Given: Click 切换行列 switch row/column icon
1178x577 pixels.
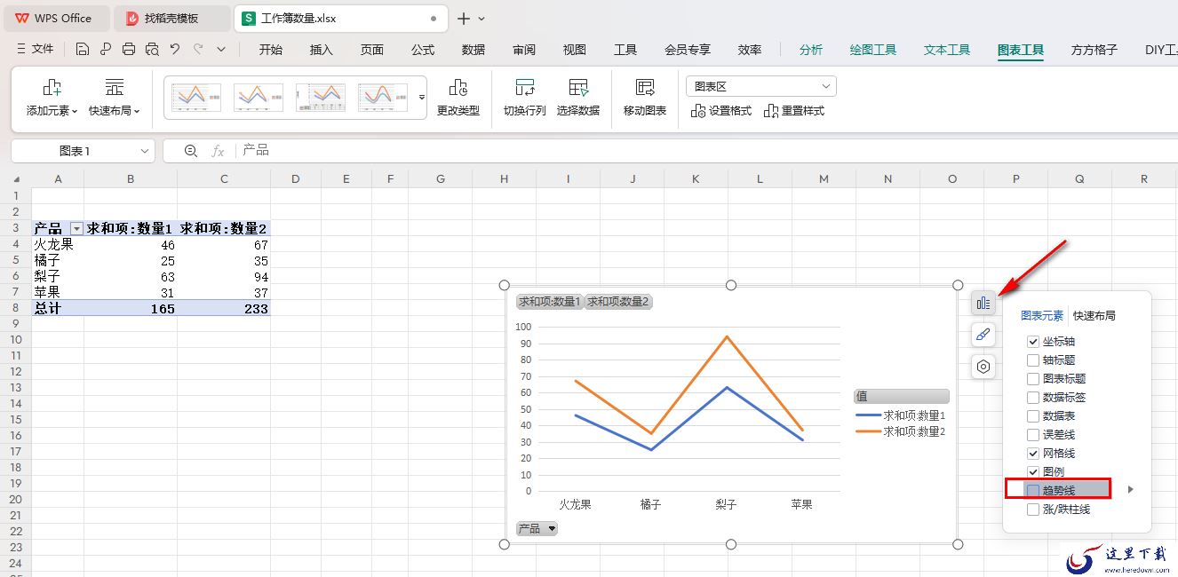Looking at the screenshot, I should (x=525, y=88).
